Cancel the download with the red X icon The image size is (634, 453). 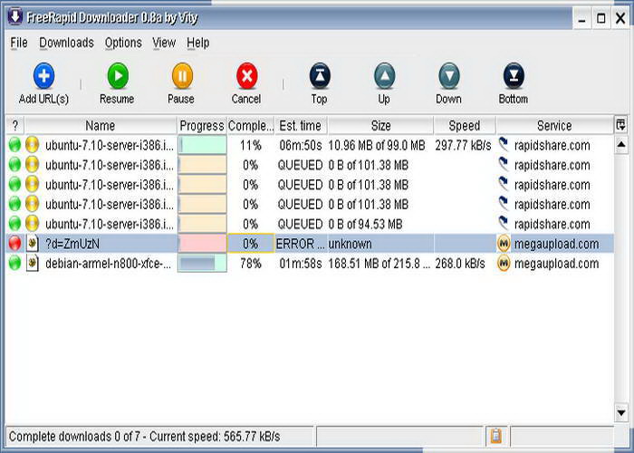coord(247,76)
